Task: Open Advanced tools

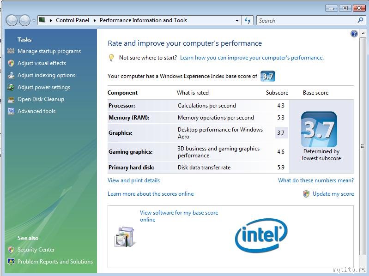Action: tap(36, 111)
